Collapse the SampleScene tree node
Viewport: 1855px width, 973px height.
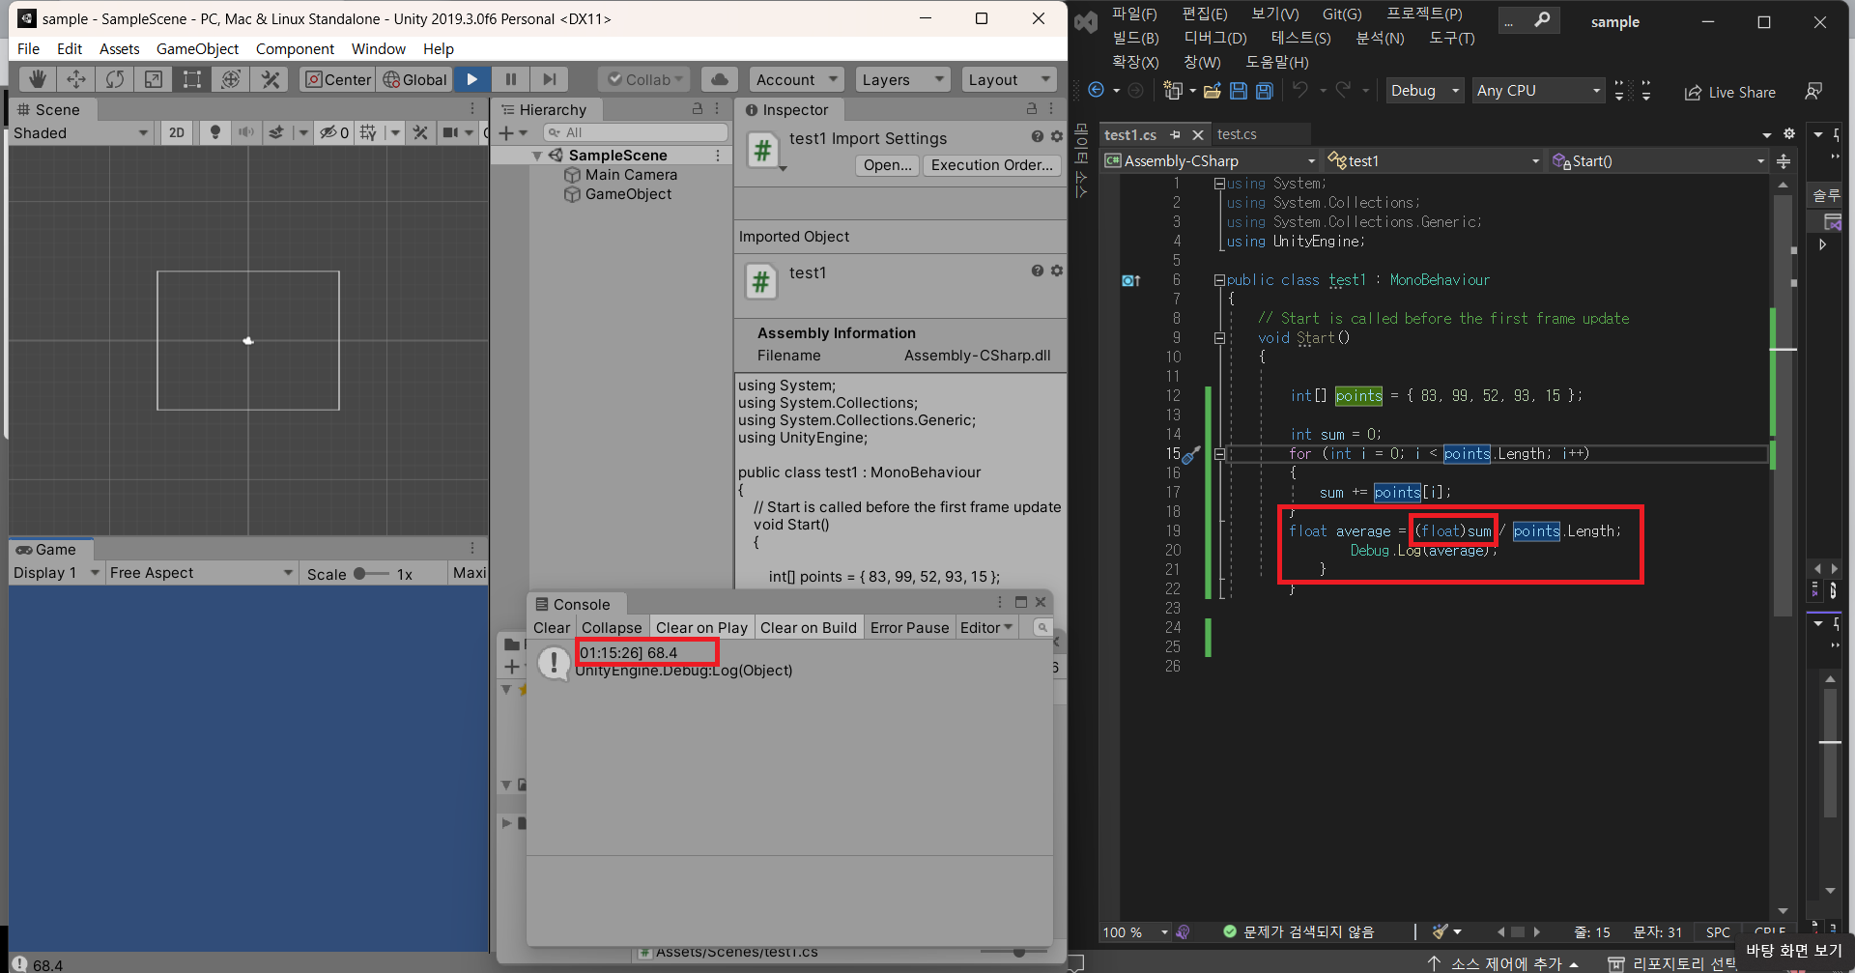pyautogui.click(x=537, y=156)
